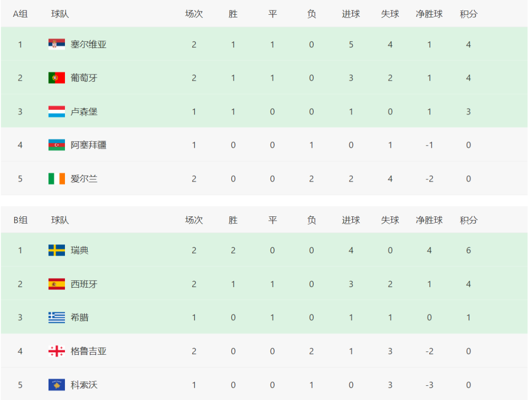Select the 瑞典 team name
Viewport: 528px width, 400px height.
(80, 250)
